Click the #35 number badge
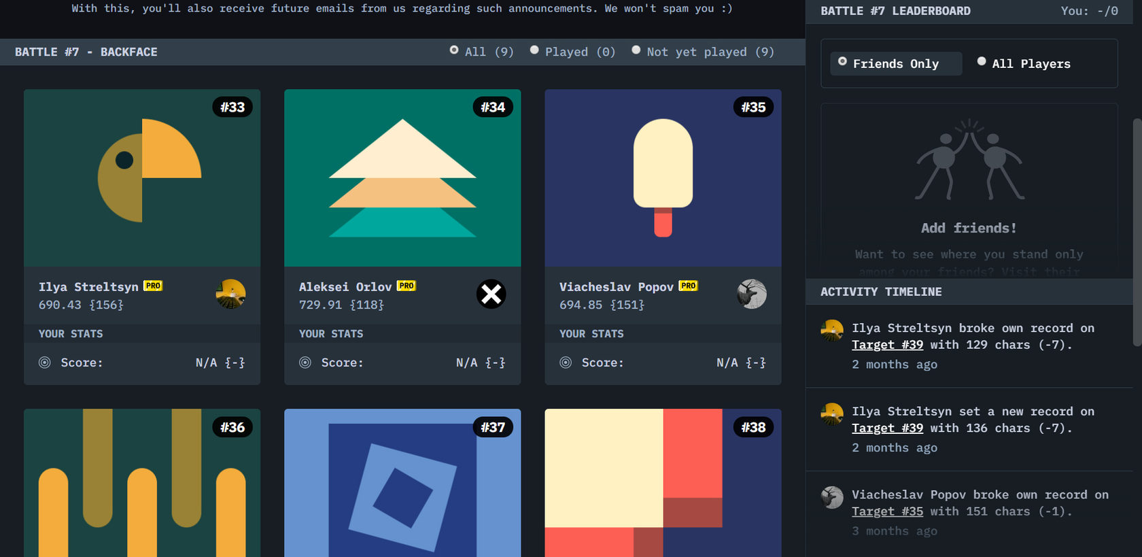 coord(753,107)
